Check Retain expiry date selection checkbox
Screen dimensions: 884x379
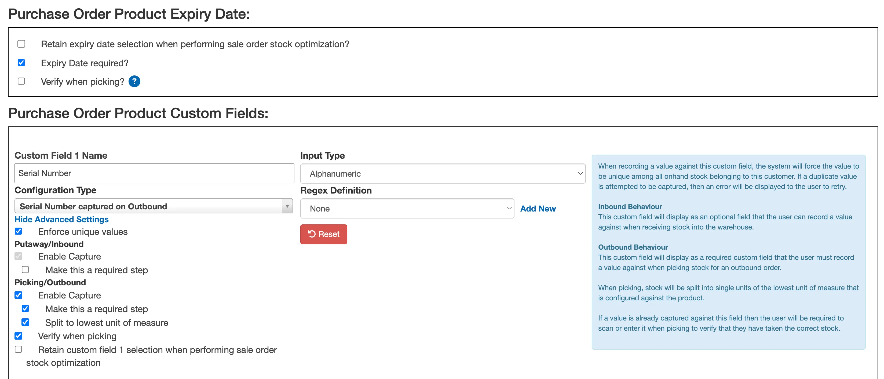(21, 44)
